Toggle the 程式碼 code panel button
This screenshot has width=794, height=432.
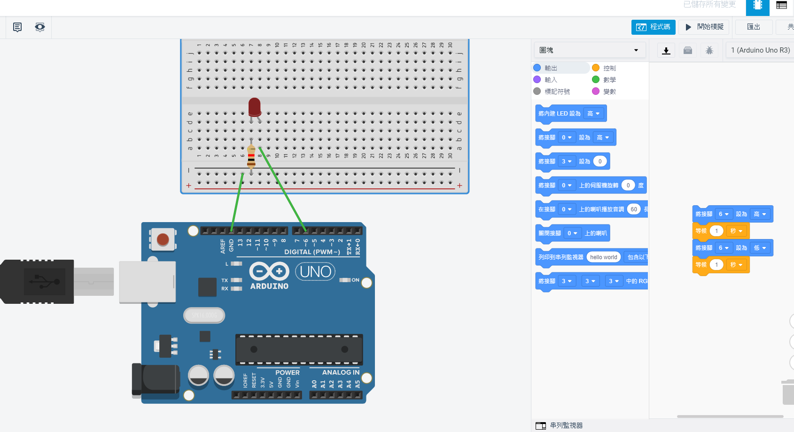pos(653,27)
